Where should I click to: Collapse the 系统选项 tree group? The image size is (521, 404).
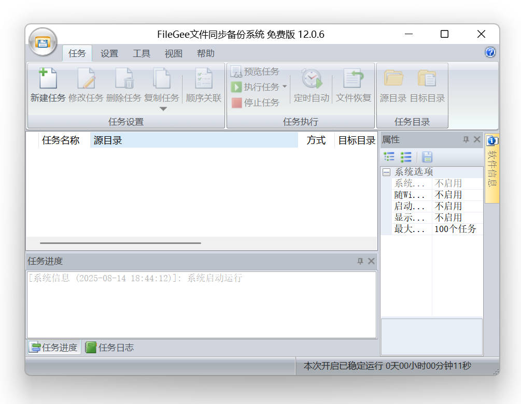pos(386,172)
